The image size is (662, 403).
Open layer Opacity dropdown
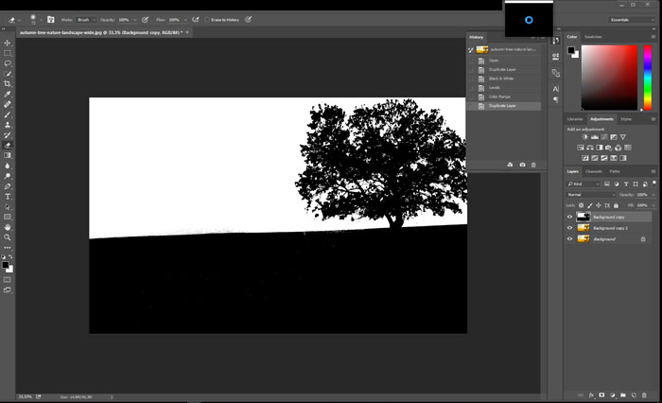coord(653,194)
